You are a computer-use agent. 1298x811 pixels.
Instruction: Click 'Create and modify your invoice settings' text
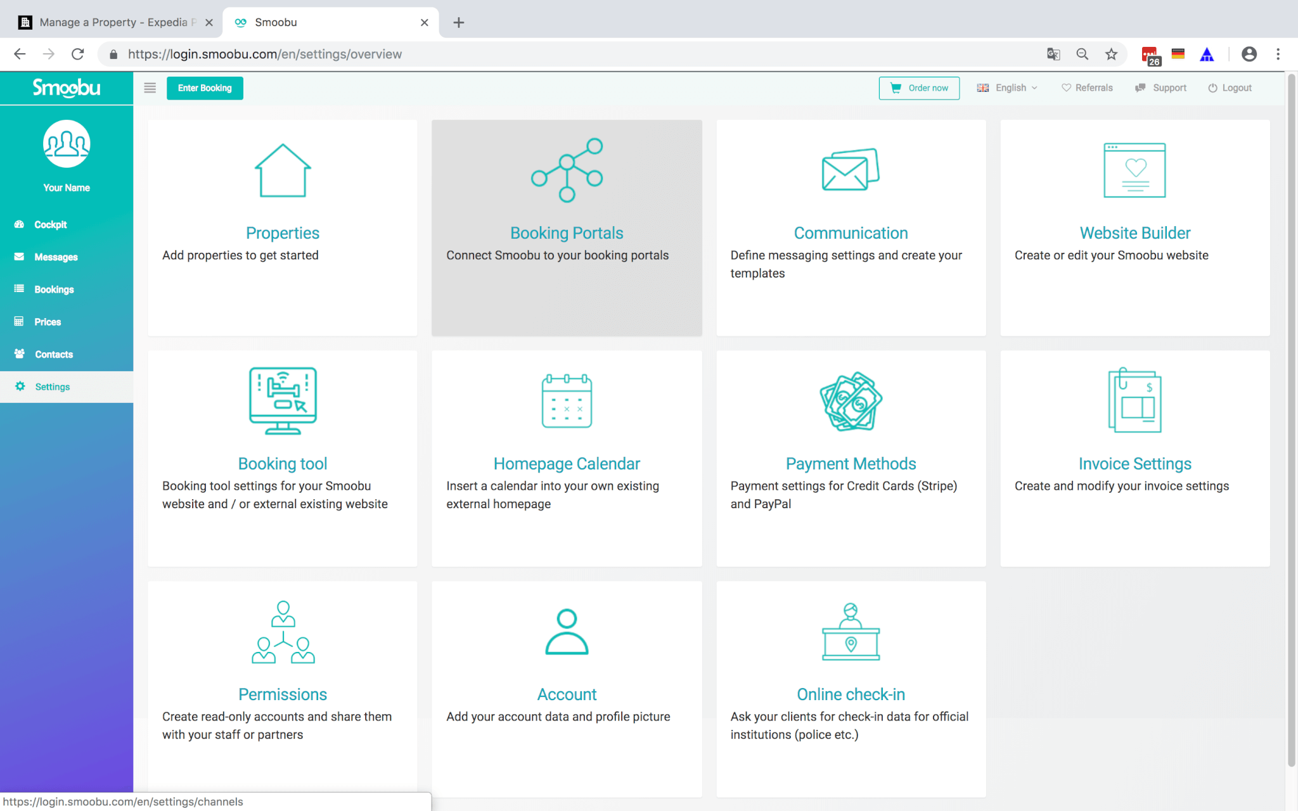click(x=1121, y=486)
